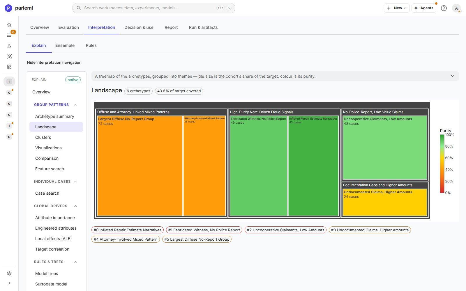Screen dimensions: 466x291
Task: Open Archetype summary in navigation
Action: (56, 116)
